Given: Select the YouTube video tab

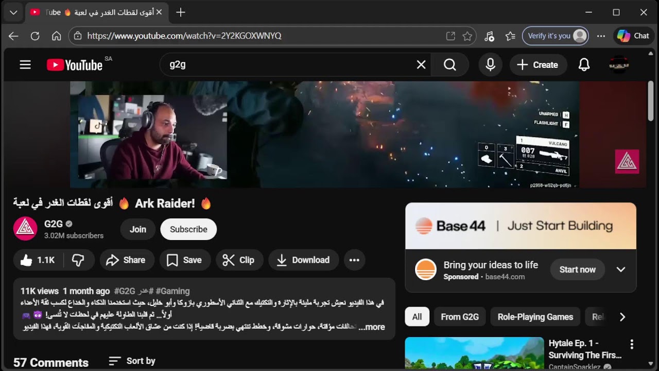Looking at the screenshot, I should point(97,12).
